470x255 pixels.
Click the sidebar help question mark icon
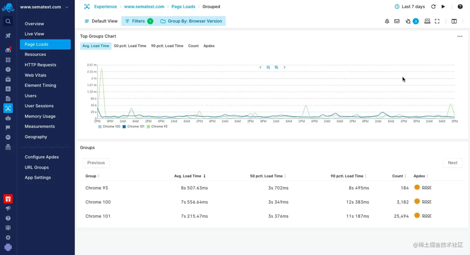tap(8, 218)
